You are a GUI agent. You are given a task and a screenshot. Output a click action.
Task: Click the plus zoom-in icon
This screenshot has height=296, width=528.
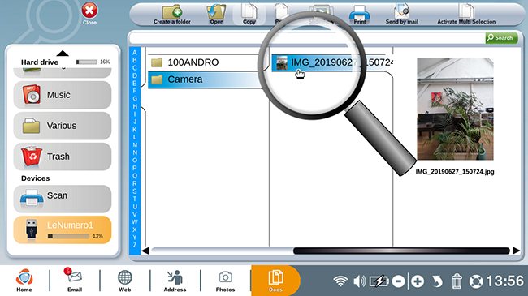point(418,281)
